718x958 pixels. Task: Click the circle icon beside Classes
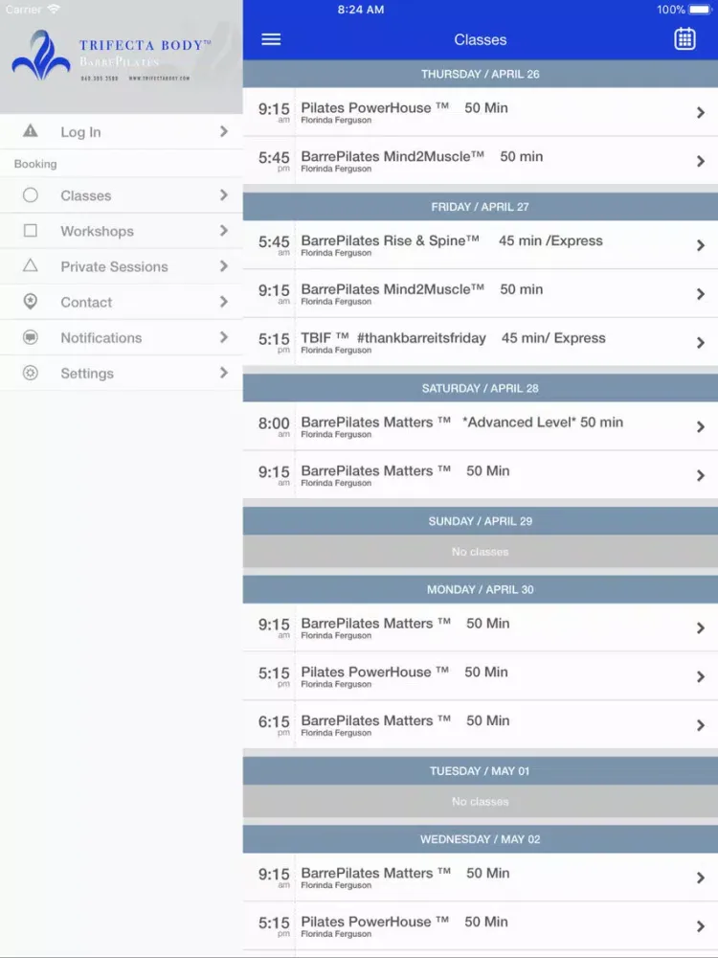[31, 194]
